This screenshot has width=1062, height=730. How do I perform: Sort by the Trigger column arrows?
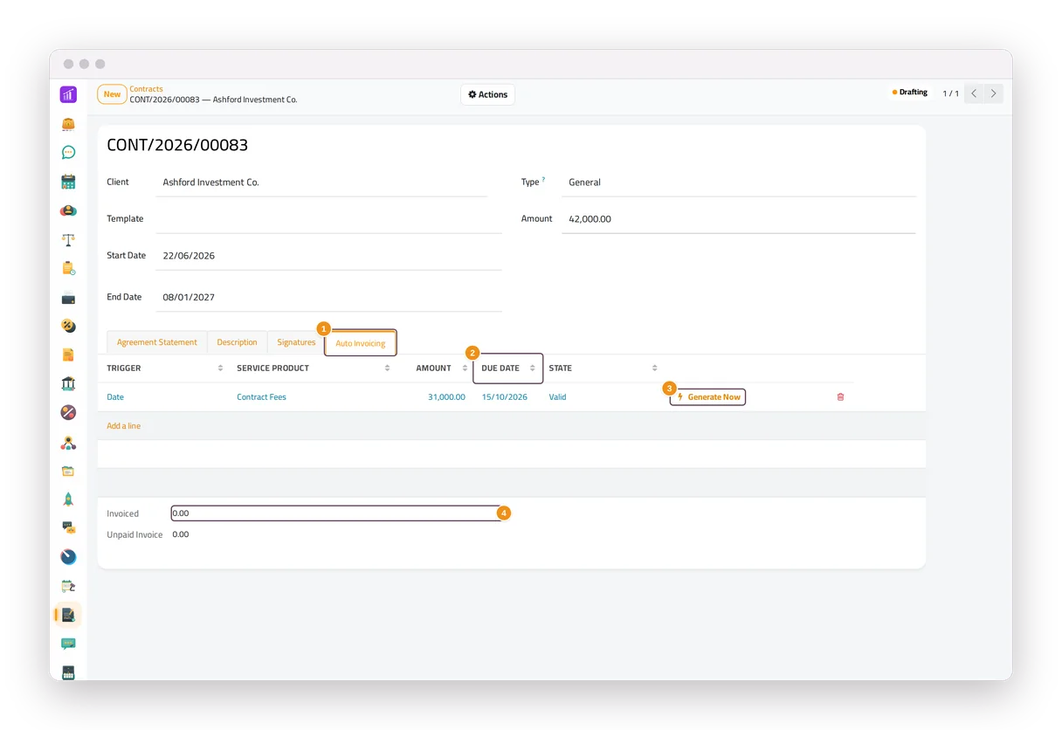point(220,368)
